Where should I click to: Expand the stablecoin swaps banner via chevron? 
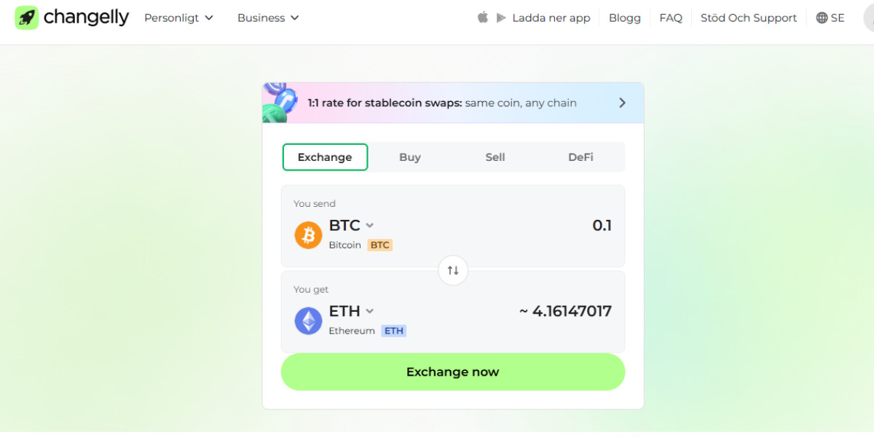click(x=622, y=103)
